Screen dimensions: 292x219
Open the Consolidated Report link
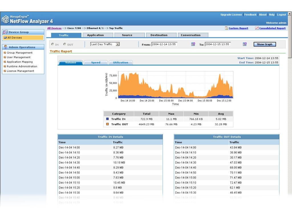272,28
